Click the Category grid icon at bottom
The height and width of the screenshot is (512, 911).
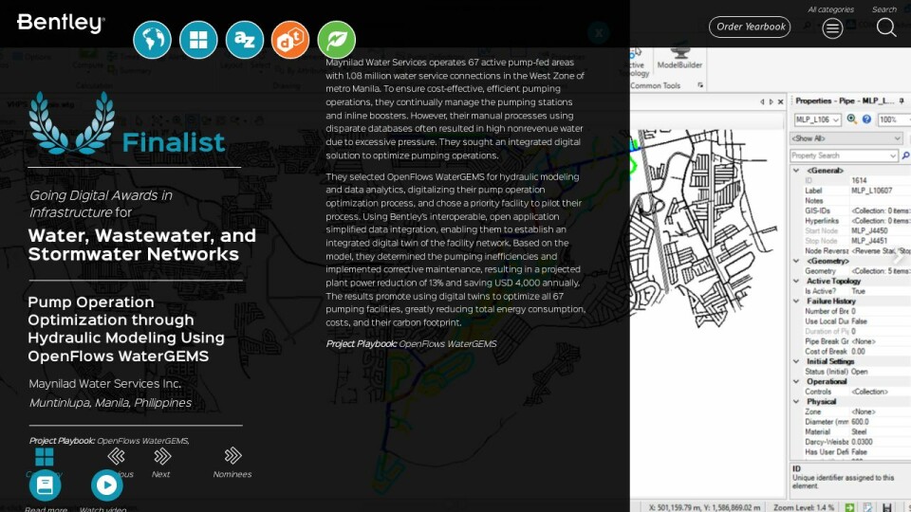[45, 457]
